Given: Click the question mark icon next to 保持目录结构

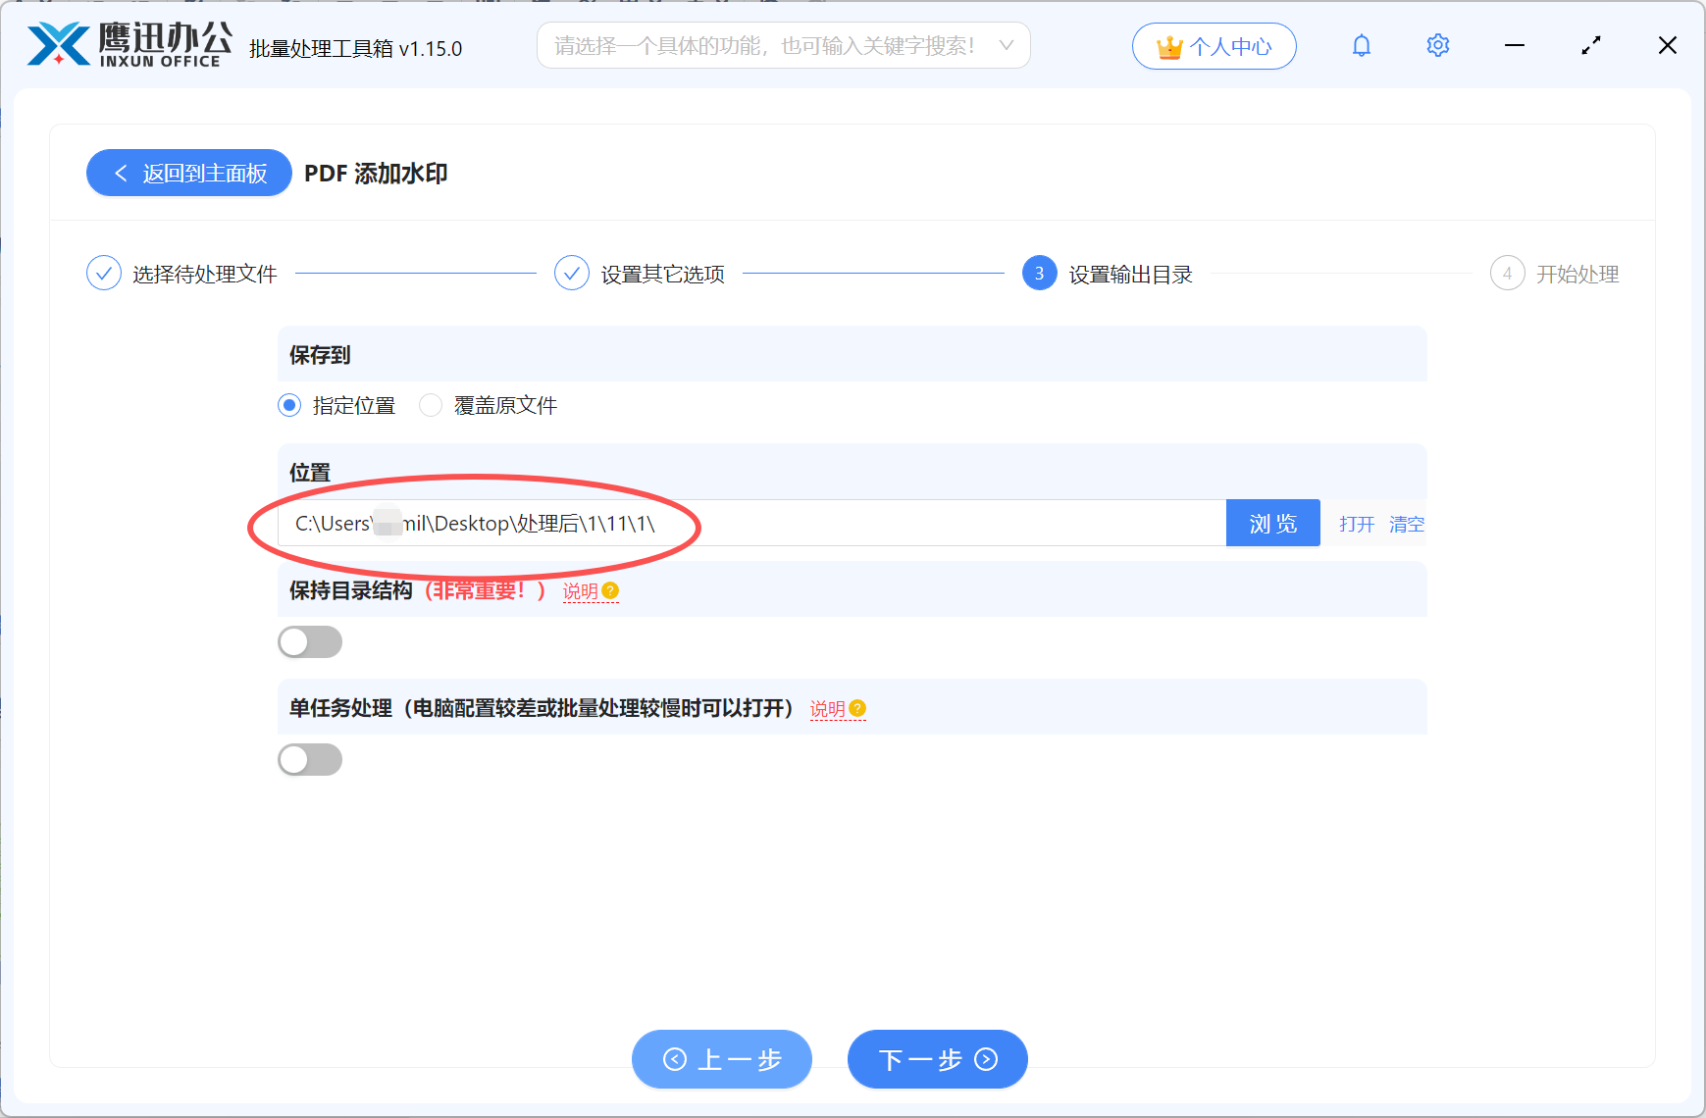Looking at the screenshot, I should click(x=610, y=590).
